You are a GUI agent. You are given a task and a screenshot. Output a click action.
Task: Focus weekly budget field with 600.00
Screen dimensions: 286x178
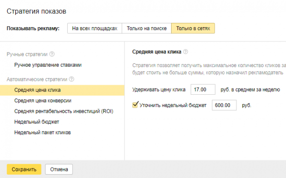pyautogui.click(x=224, y=105)
